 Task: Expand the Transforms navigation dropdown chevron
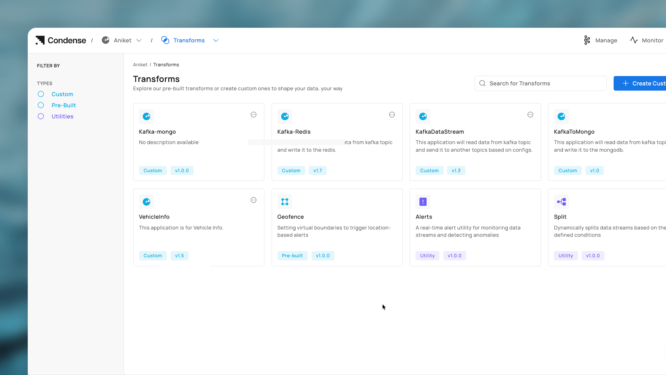[x=216, y=40]
